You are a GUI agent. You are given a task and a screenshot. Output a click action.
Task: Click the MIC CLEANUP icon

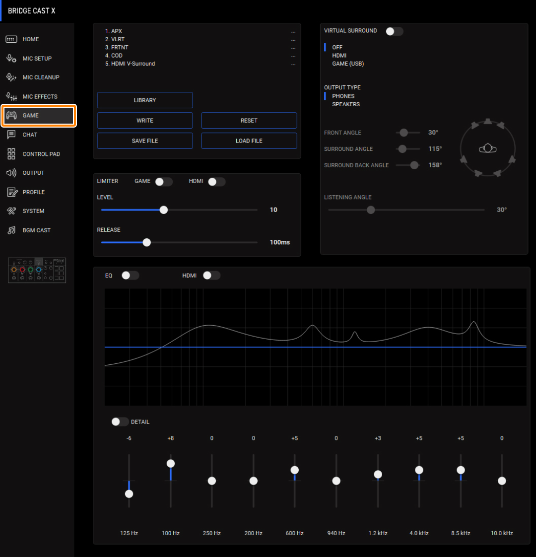tap(11, 77)
